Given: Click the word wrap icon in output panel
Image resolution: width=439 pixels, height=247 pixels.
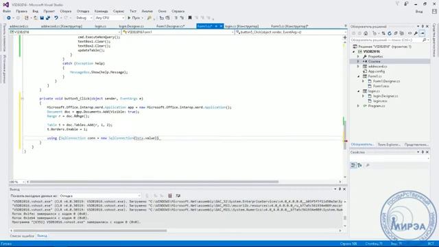Looking at the screenshot, I should pos(178,196).
